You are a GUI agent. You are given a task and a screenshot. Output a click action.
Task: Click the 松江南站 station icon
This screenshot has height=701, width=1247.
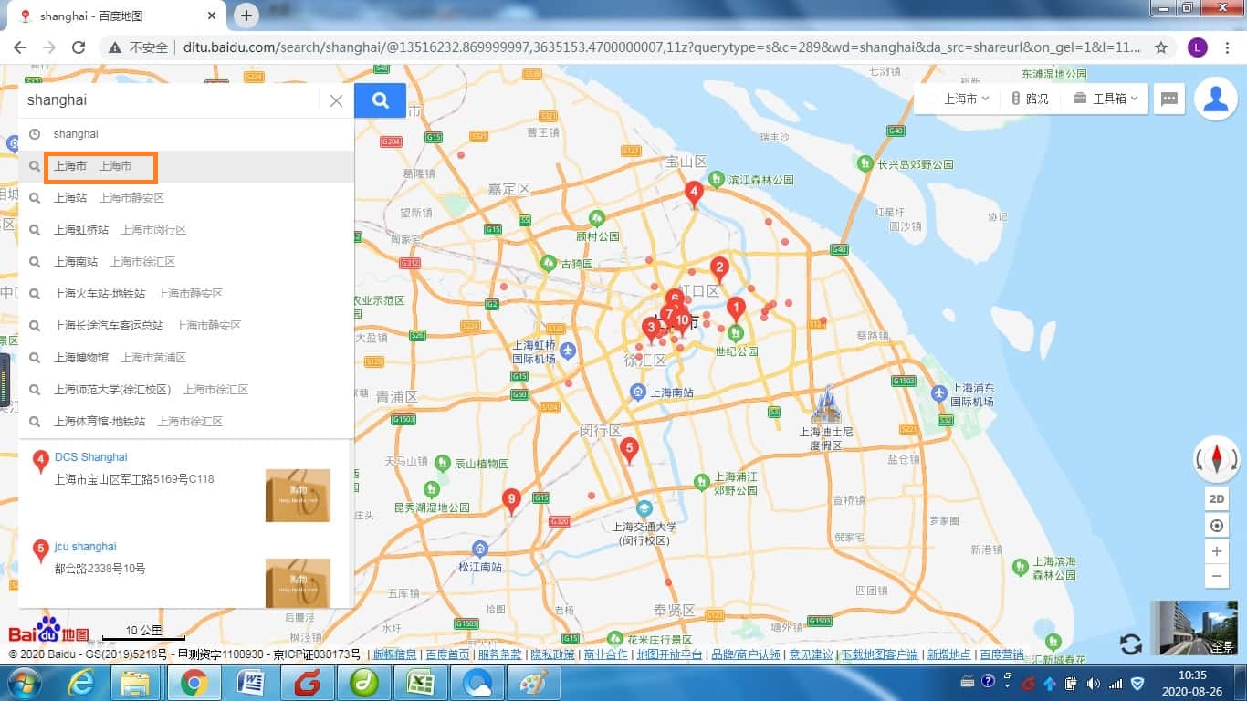(480, 549)
